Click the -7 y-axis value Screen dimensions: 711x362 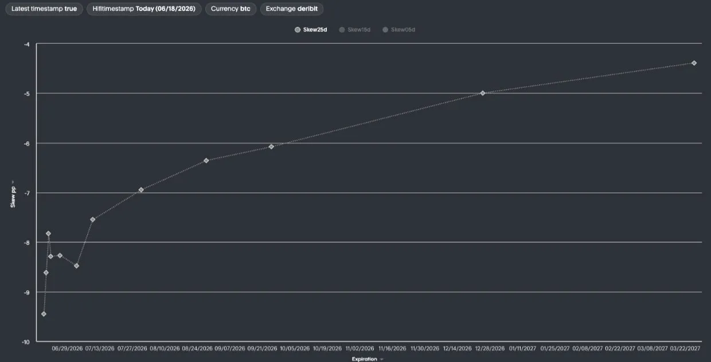click(27, 193)
